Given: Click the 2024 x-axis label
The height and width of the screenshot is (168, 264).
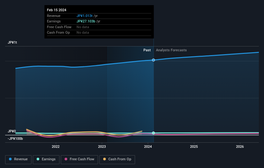Looking at the screenshot, I should 148,147.
